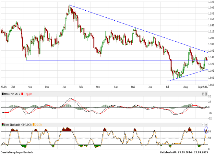This screenshot has height=154, width=215.
Task: Click the Slow Stochastik legend color square
Action: (2, 125)
